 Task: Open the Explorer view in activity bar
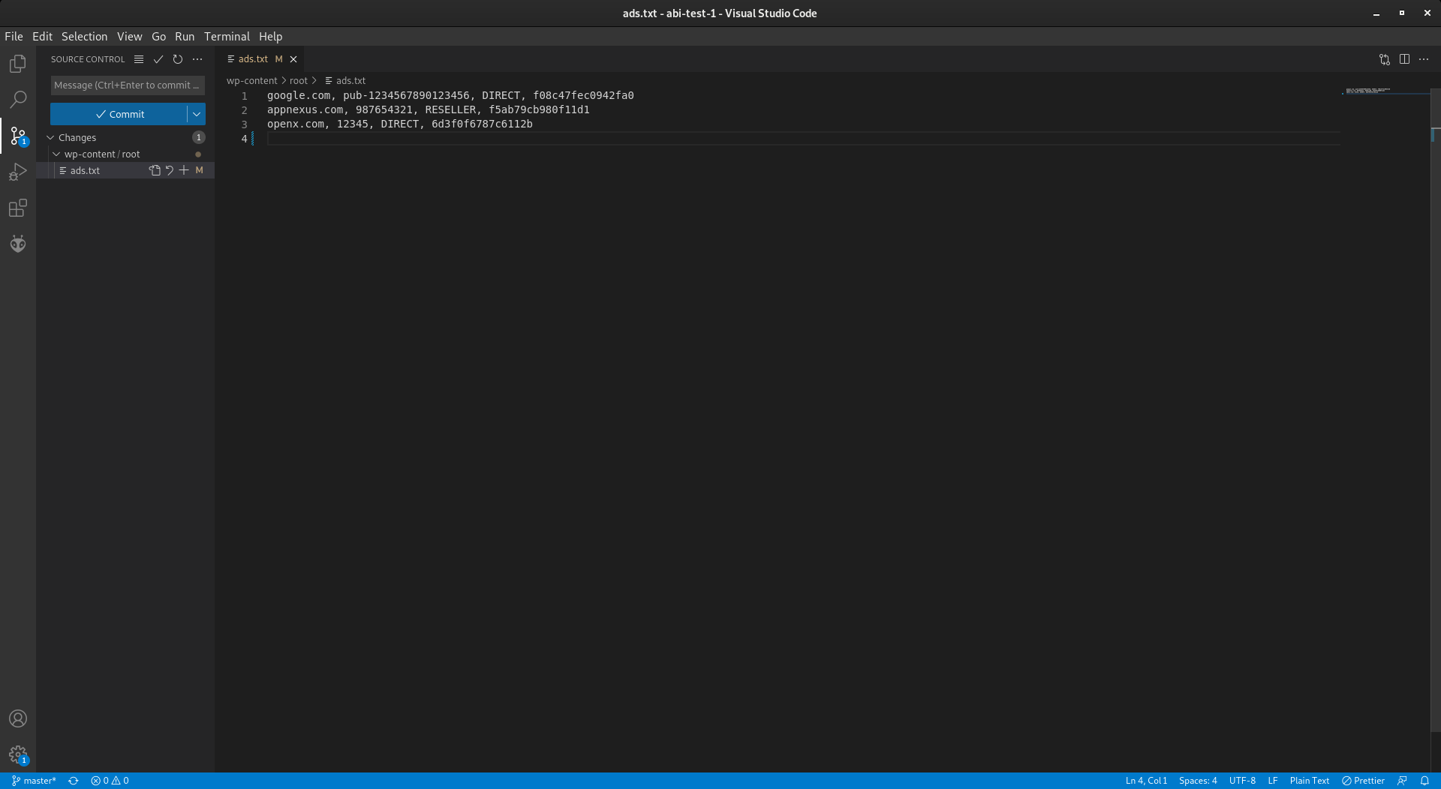coord(18,64)
